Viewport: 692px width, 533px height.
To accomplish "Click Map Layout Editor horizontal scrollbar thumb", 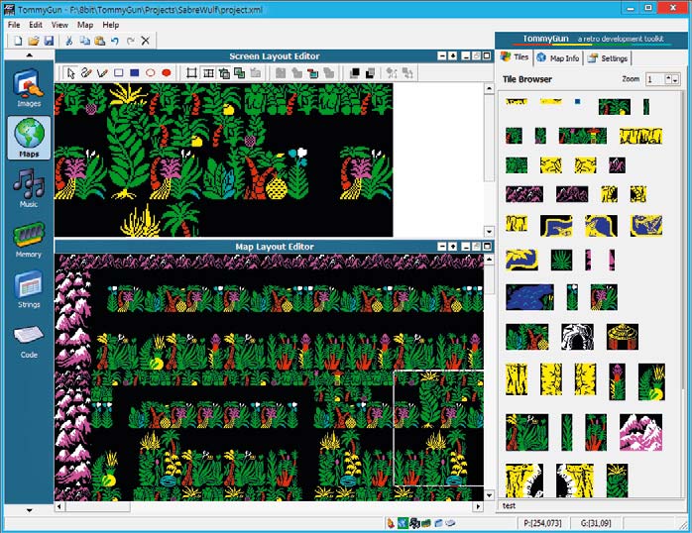I will (98, 506).
